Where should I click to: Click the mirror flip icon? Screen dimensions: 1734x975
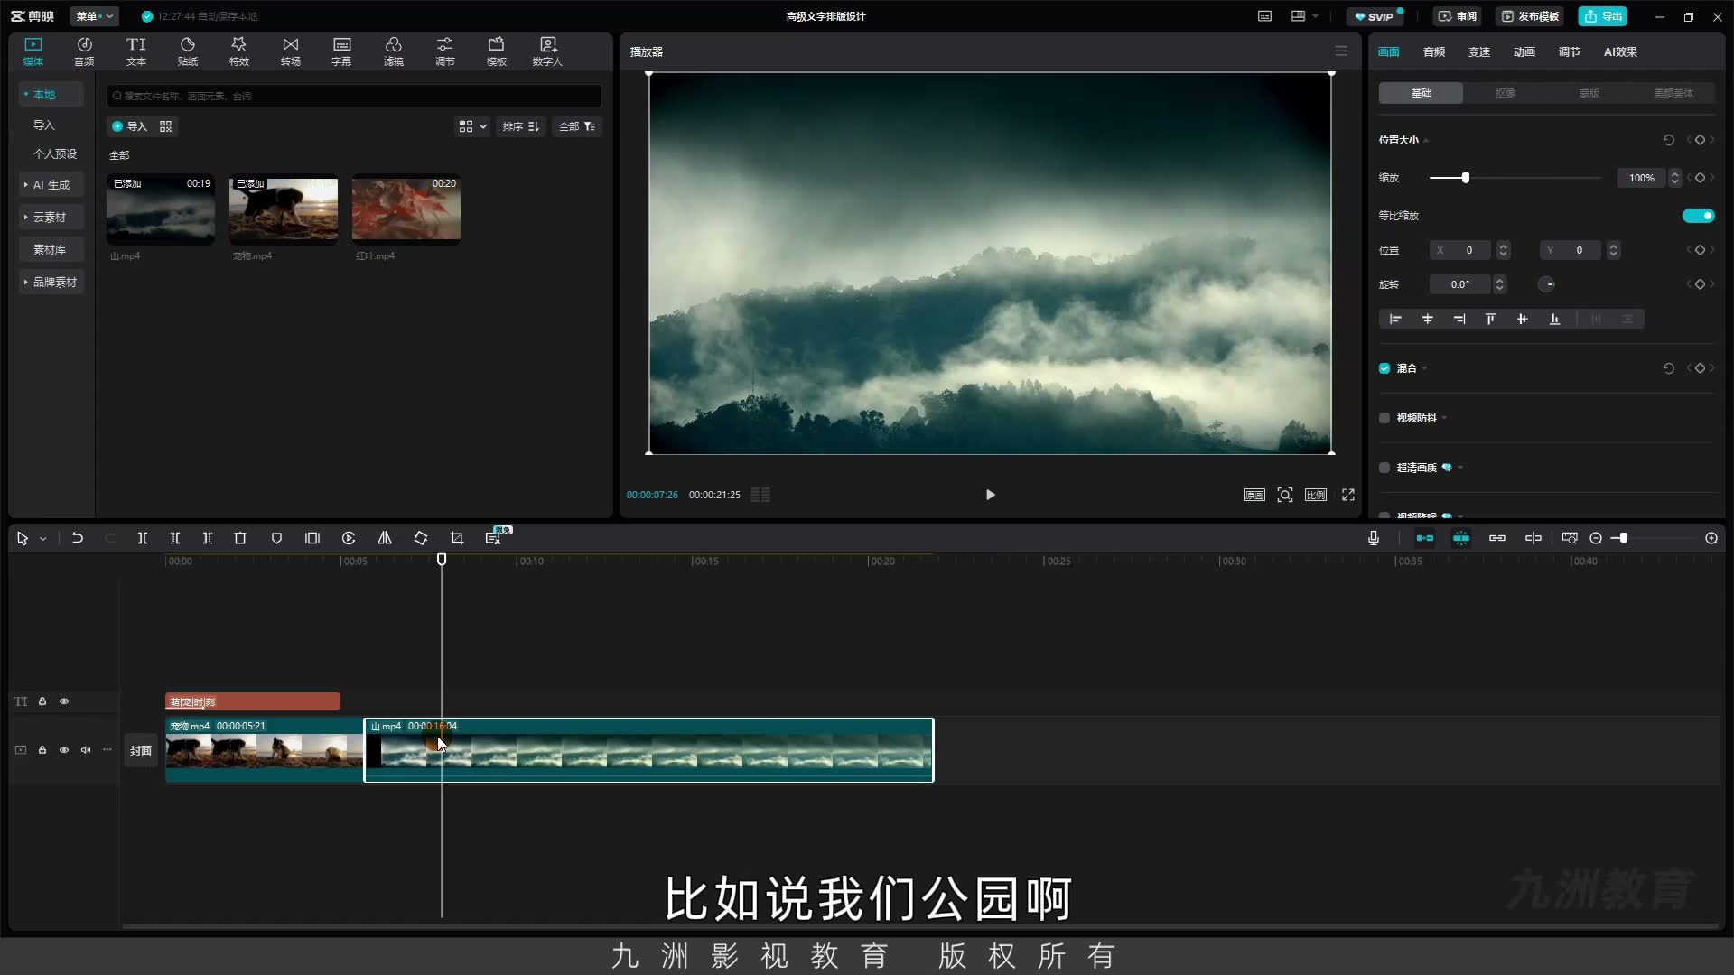pyautogui.click(x=385, y=538)
